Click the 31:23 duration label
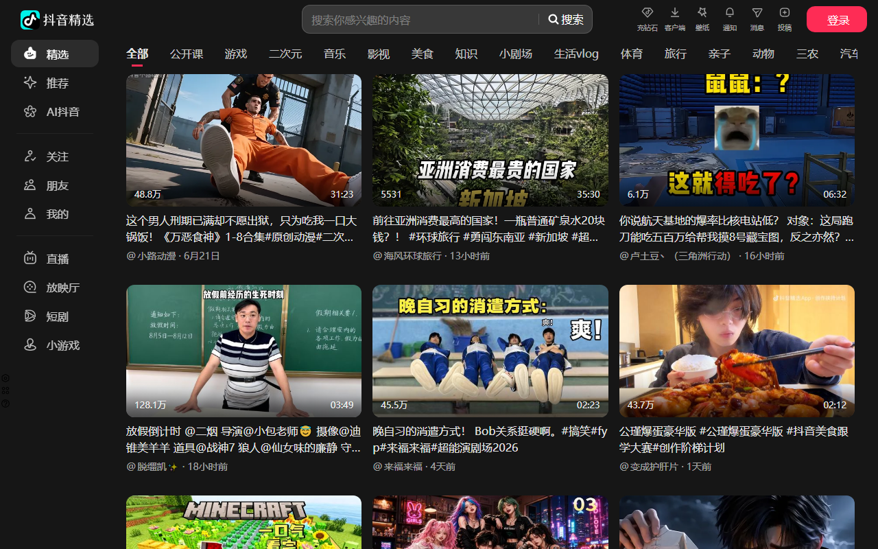Viewport: 878px width, 549px height. point(342,194)
